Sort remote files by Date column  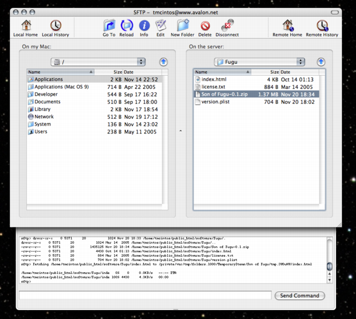point(299,72)
